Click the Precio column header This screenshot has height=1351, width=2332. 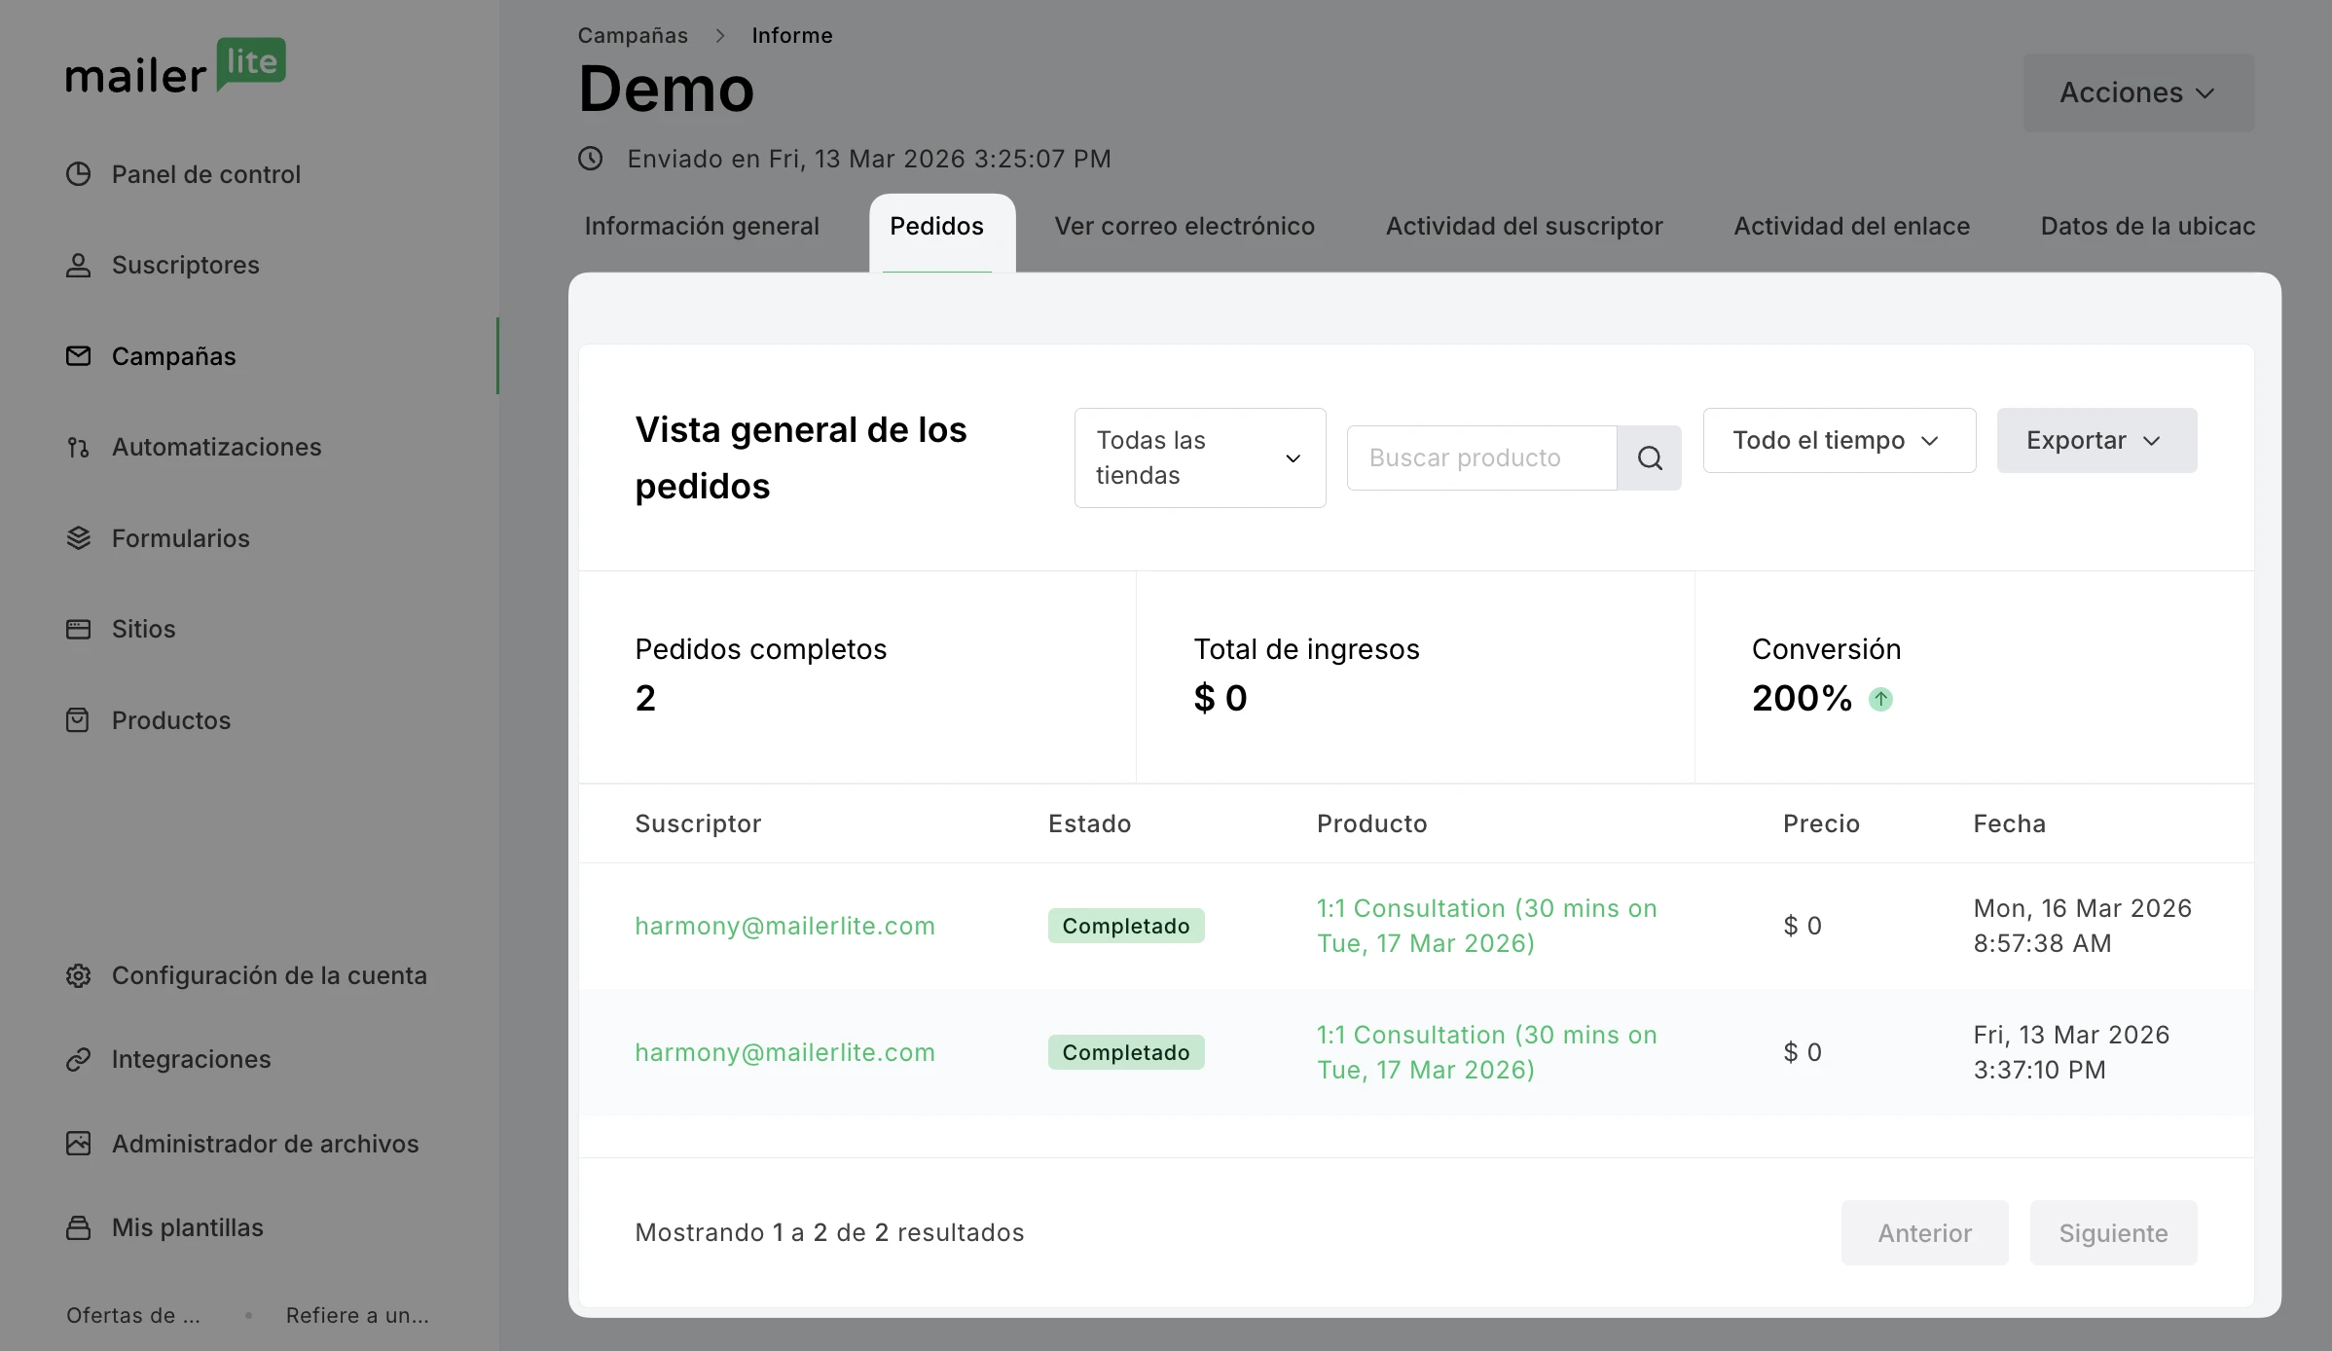tap(1821, 823)
